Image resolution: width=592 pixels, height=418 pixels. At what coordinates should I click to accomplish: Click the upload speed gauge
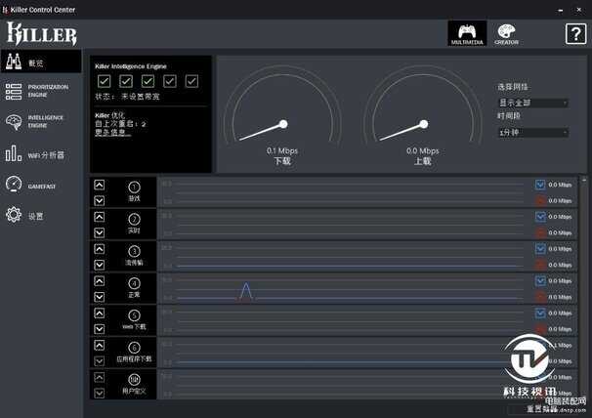point(423,105)
